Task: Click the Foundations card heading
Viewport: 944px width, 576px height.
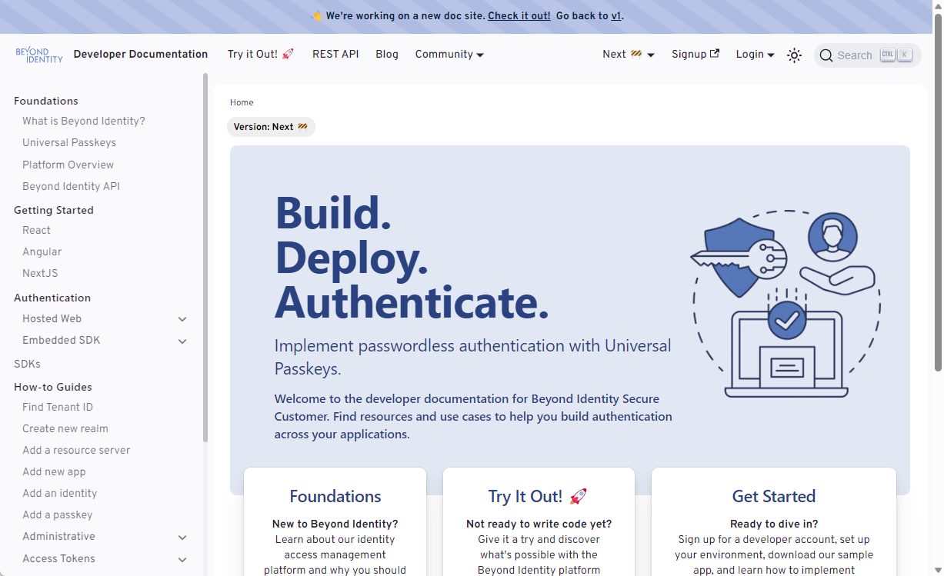Action: [335, 496]
